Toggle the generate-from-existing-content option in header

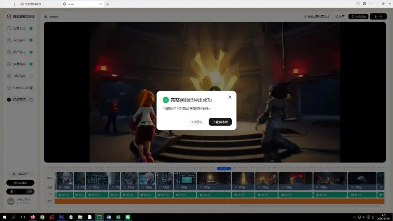point(317,16)
